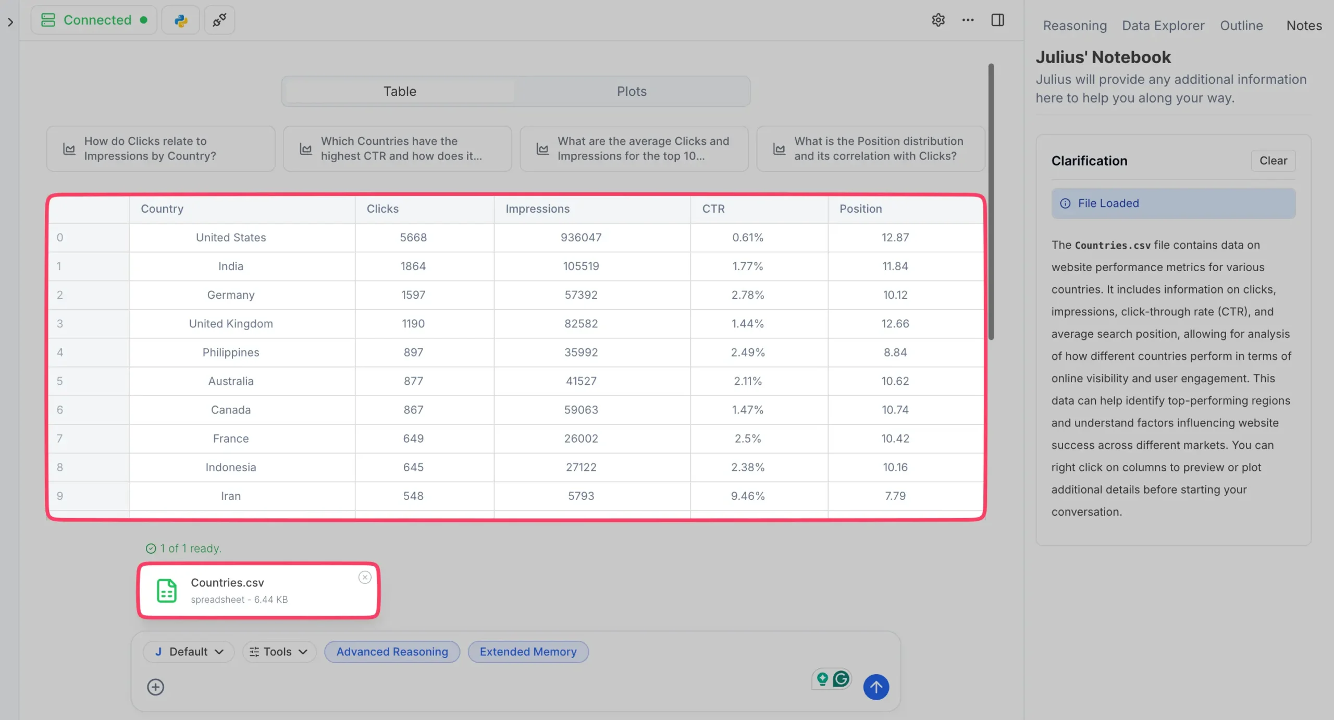Expand the Tools dropdown
The height and width of the screenshot is (720, 1334).
tap(279, 652)
